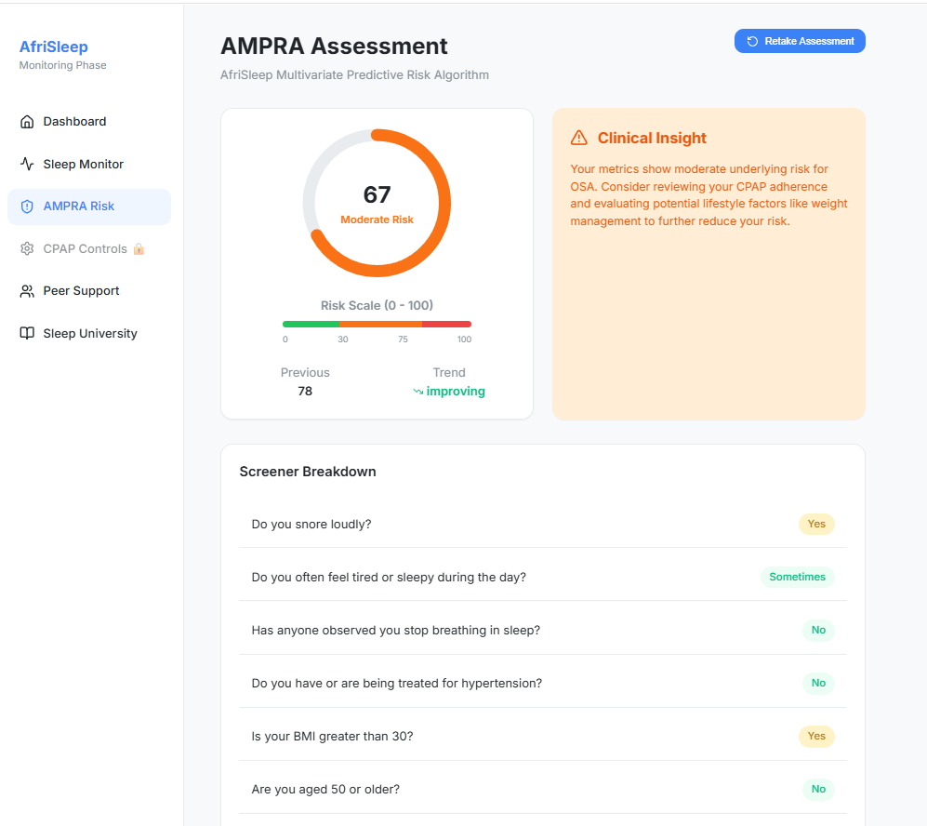Click the score value 67
This screenshot has height=826, width=927.
[x=377, y=194]
